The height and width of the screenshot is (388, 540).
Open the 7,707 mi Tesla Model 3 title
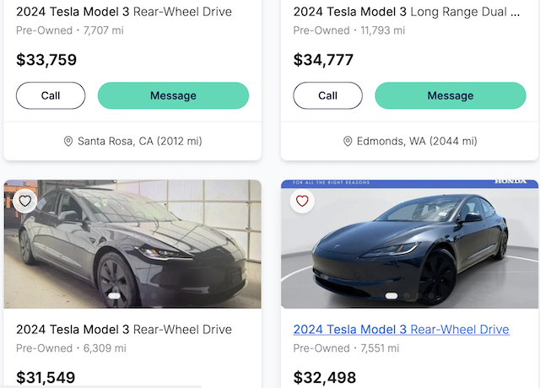(x=124, y=12)
